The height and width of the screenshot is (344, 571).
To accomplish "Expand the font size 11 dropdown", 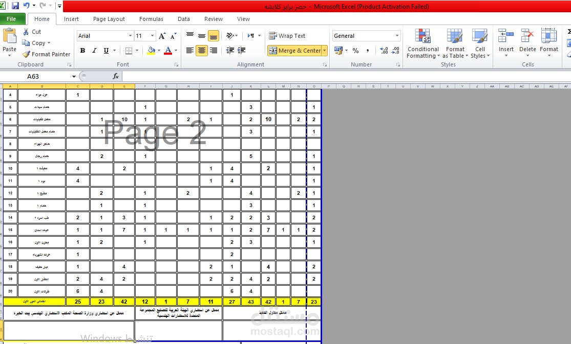I will 152,36.
